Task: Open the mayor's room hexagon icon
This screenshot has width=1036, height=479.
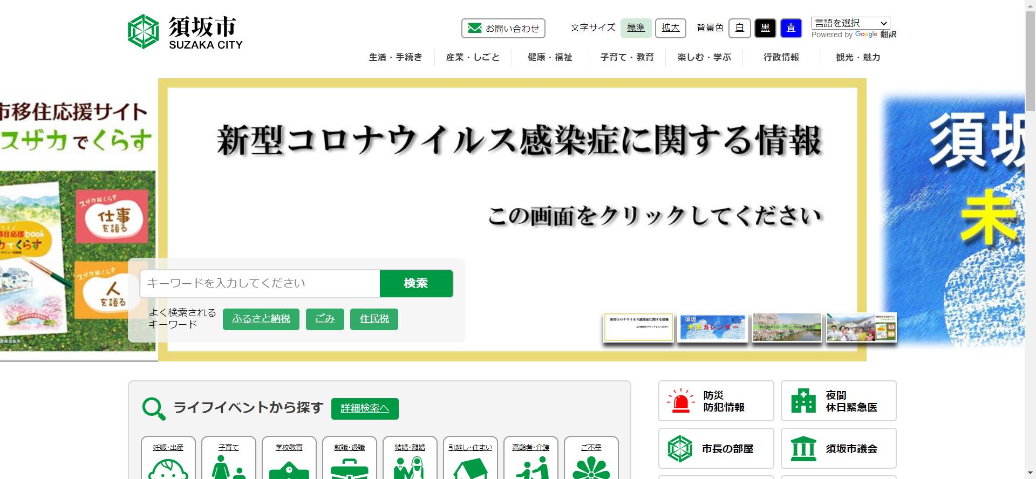Action: (x=680, y=448)
